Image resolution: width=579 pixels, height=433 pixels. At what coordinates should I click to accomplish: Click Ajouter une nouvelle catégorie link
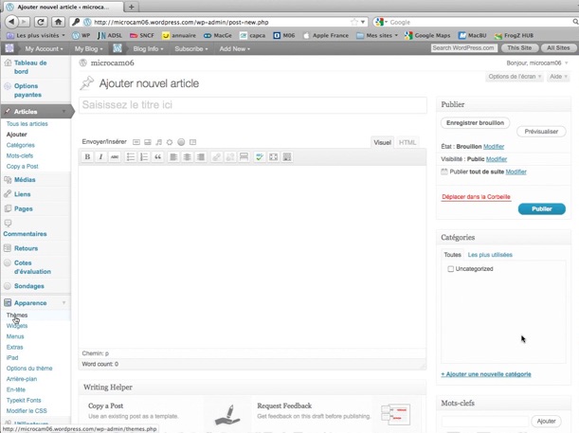[486, 374]
